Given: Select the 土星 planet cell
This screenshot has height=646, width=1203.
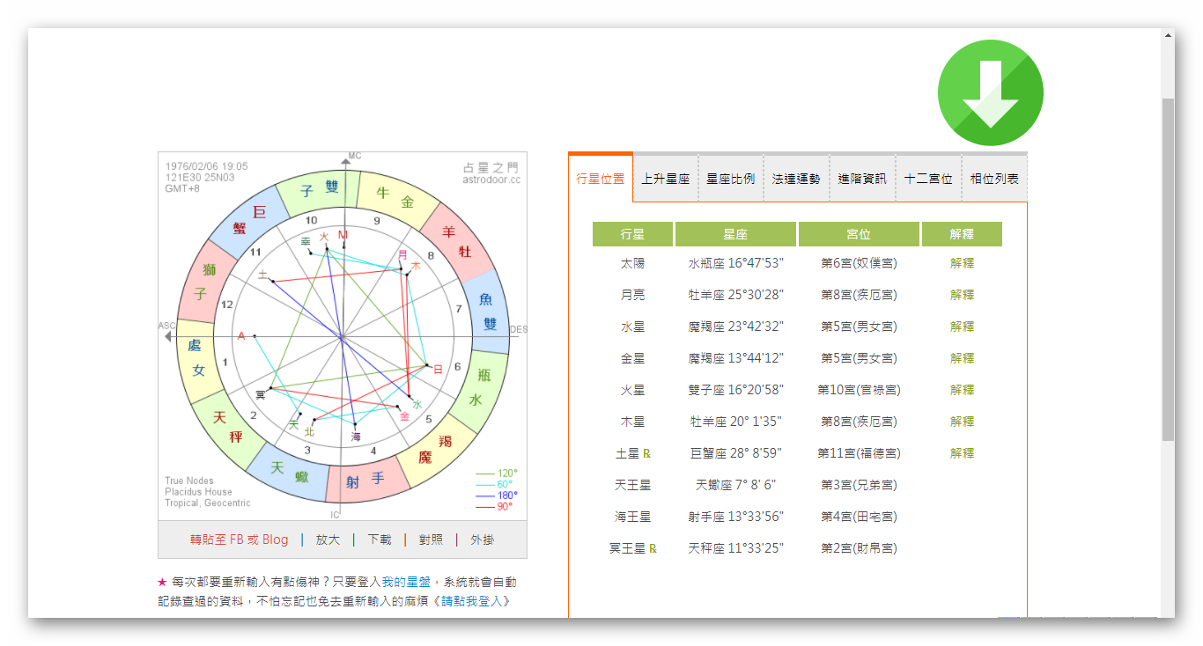Looking at the screenshot, I should [632, 453].
